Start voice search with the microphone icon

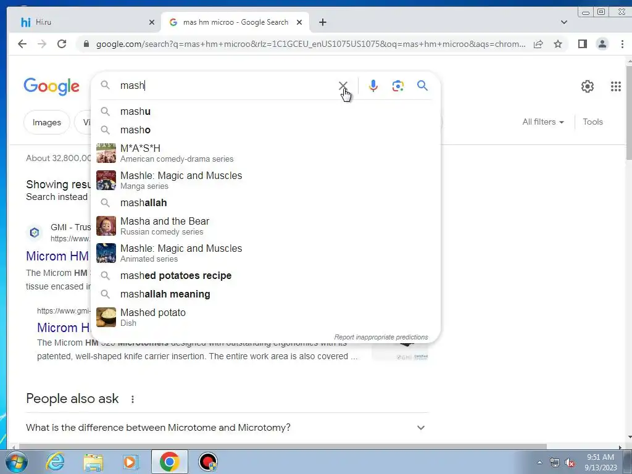[373, 85]
